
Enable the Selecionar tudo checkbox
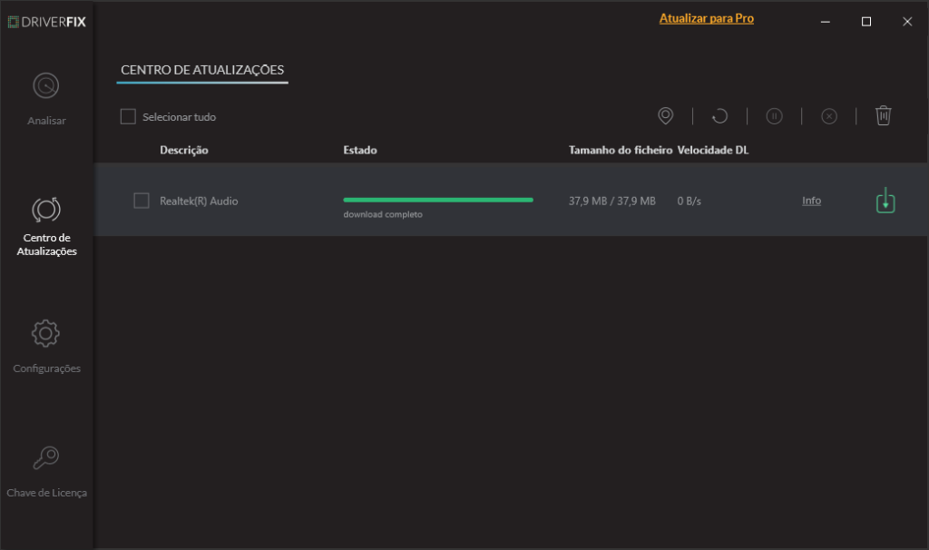click(x=126, y=116)
